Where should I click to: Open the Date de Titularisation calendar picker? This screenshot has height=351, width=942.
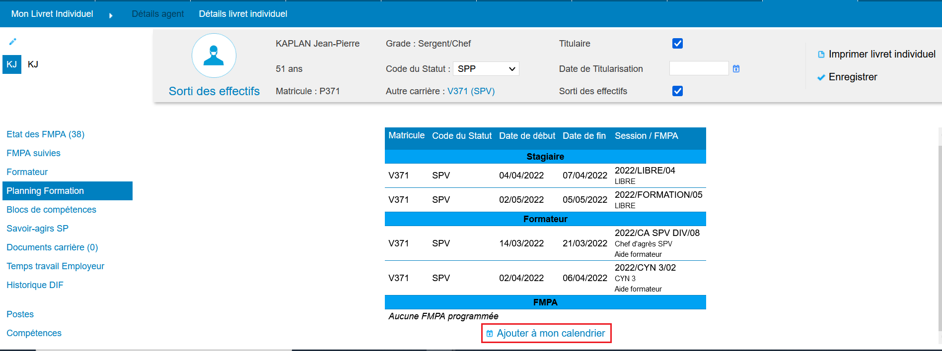[x=736, y=69]
